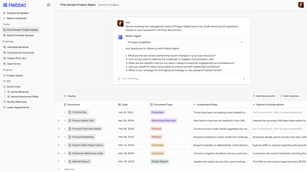Click the Financials tag

pos(157,112)
